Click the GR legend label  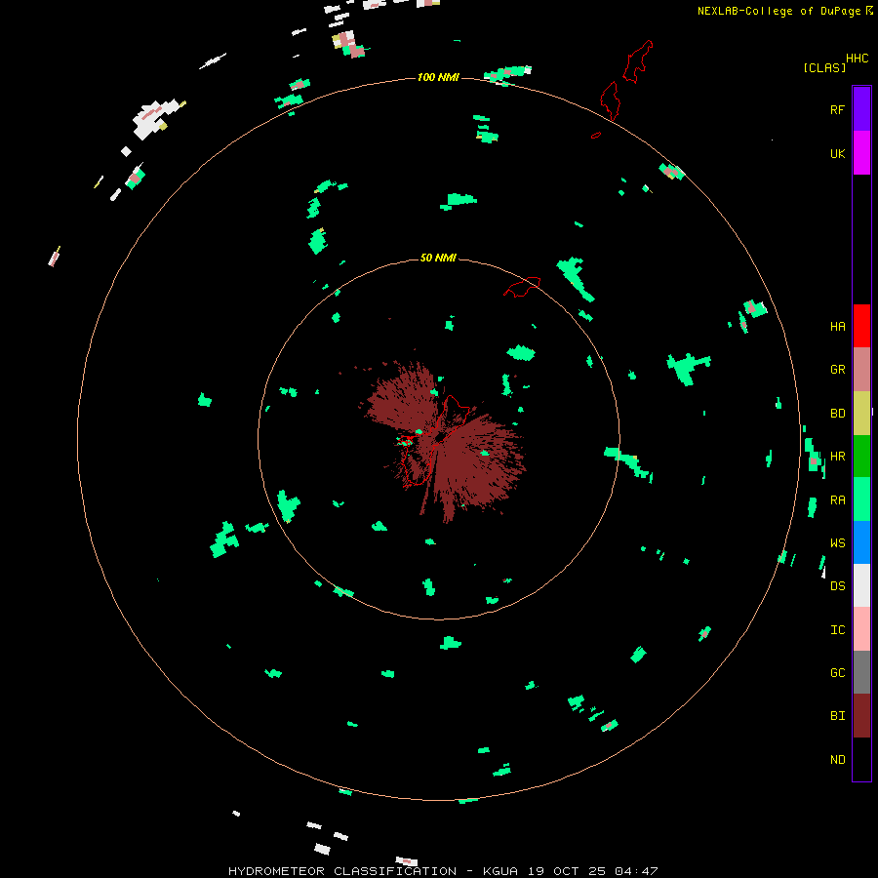point(837,370)
